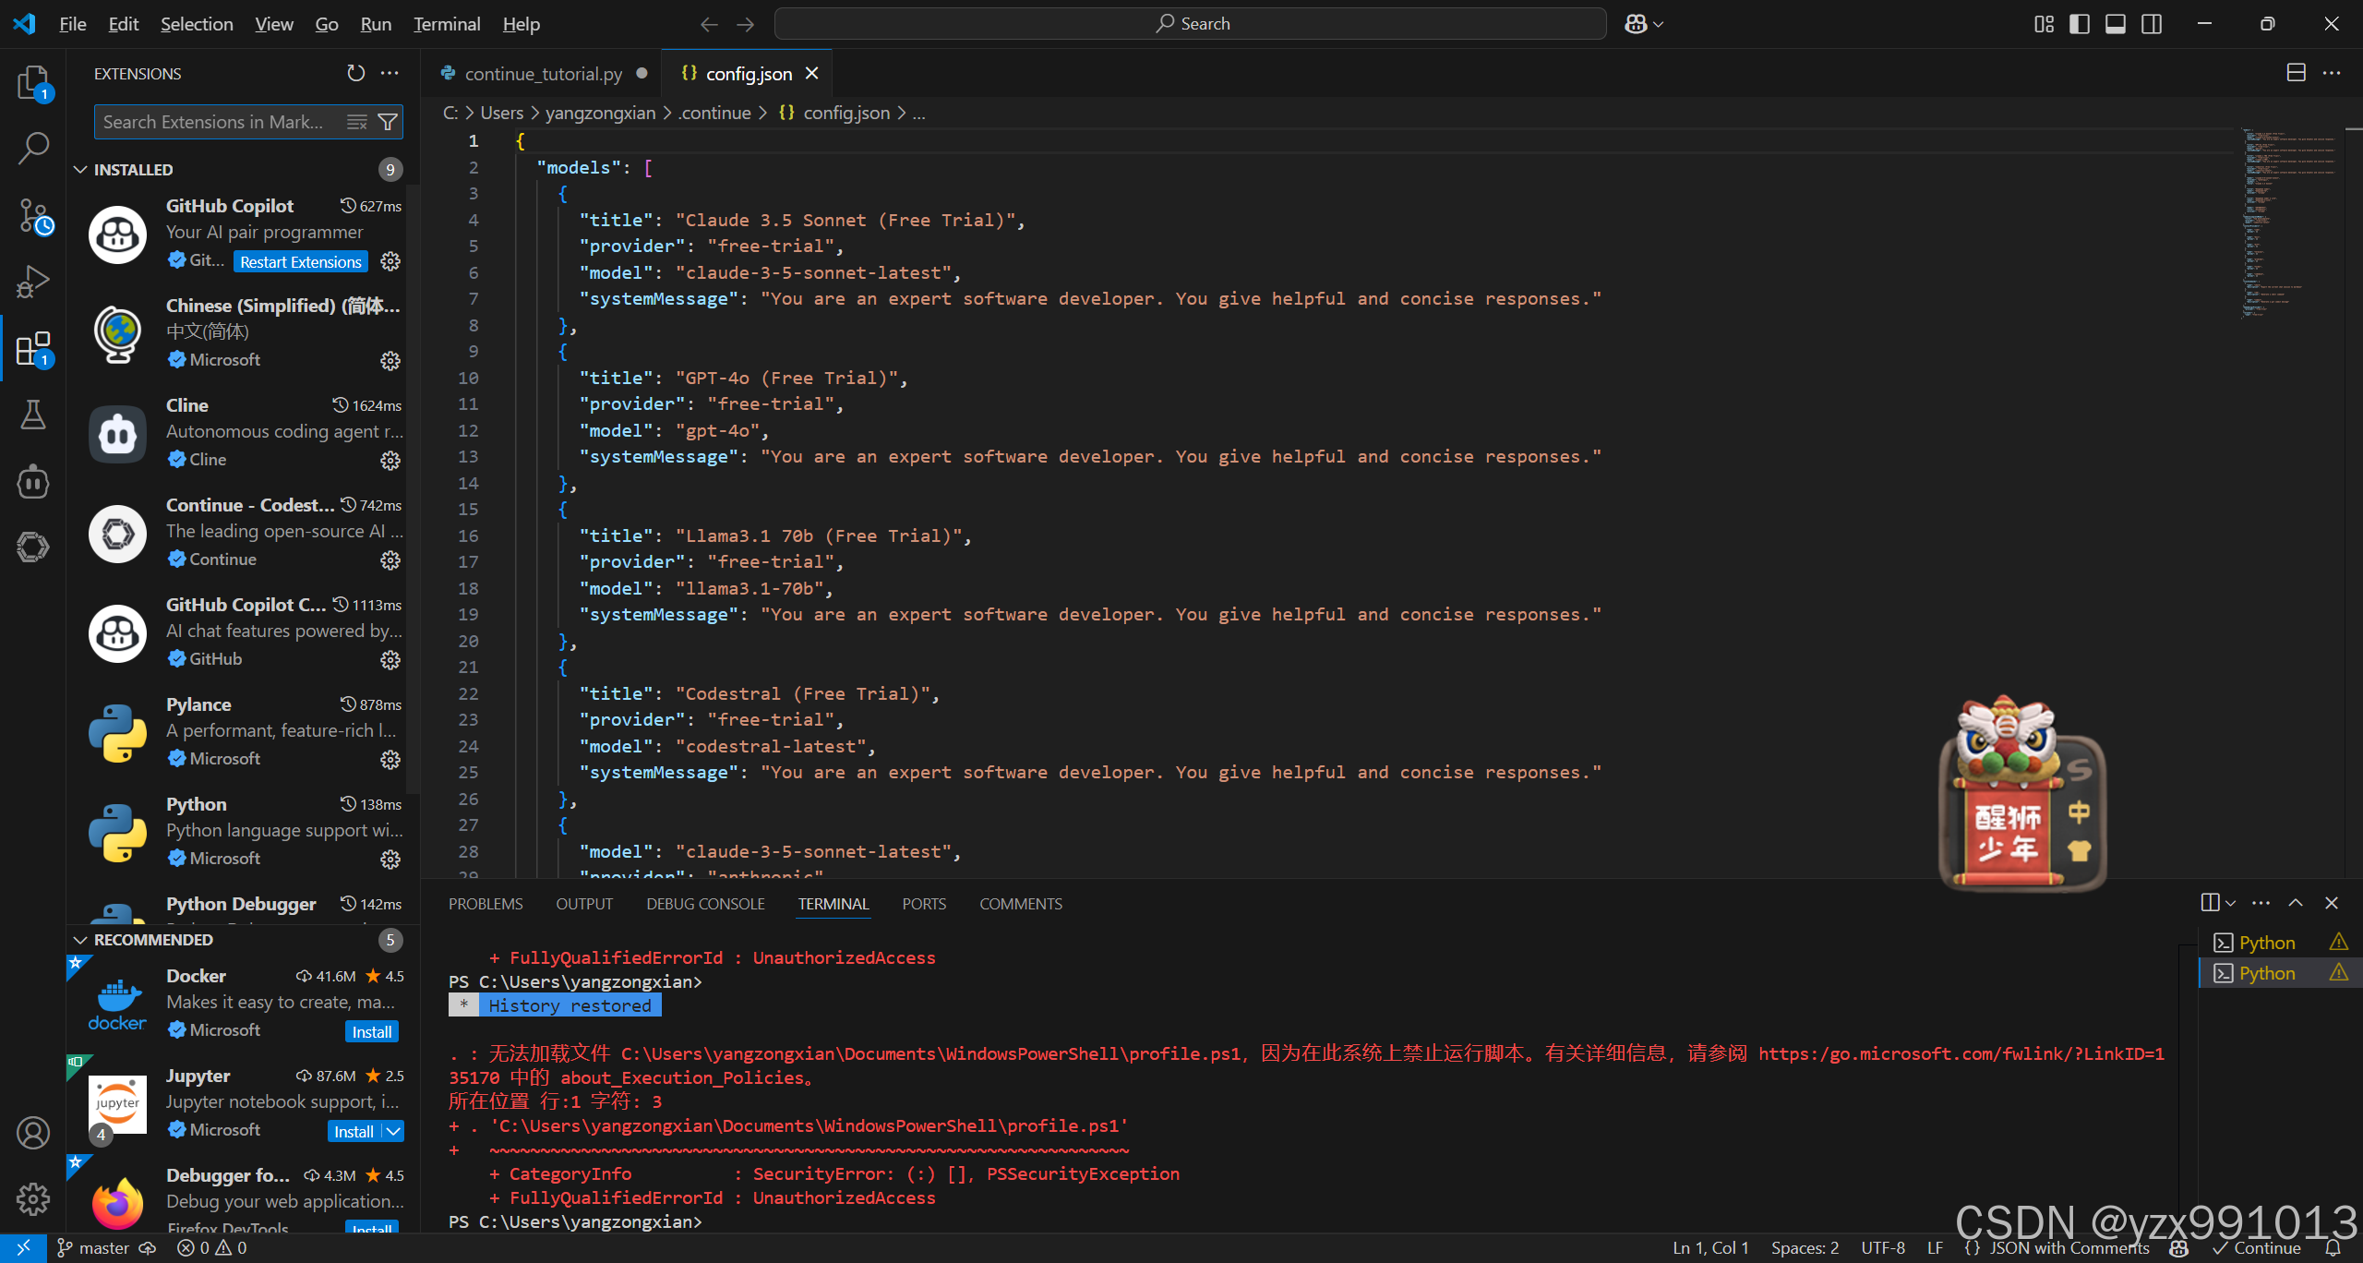Screen dimensions: 2363x1263
Task: Refresh the installed extensions list
Action: [355, 73]
